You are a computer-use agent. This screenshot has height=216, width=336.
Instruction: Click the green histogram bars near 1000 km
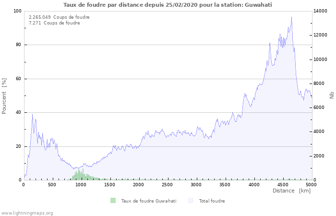pyautogui.click(x=80, y=175)
